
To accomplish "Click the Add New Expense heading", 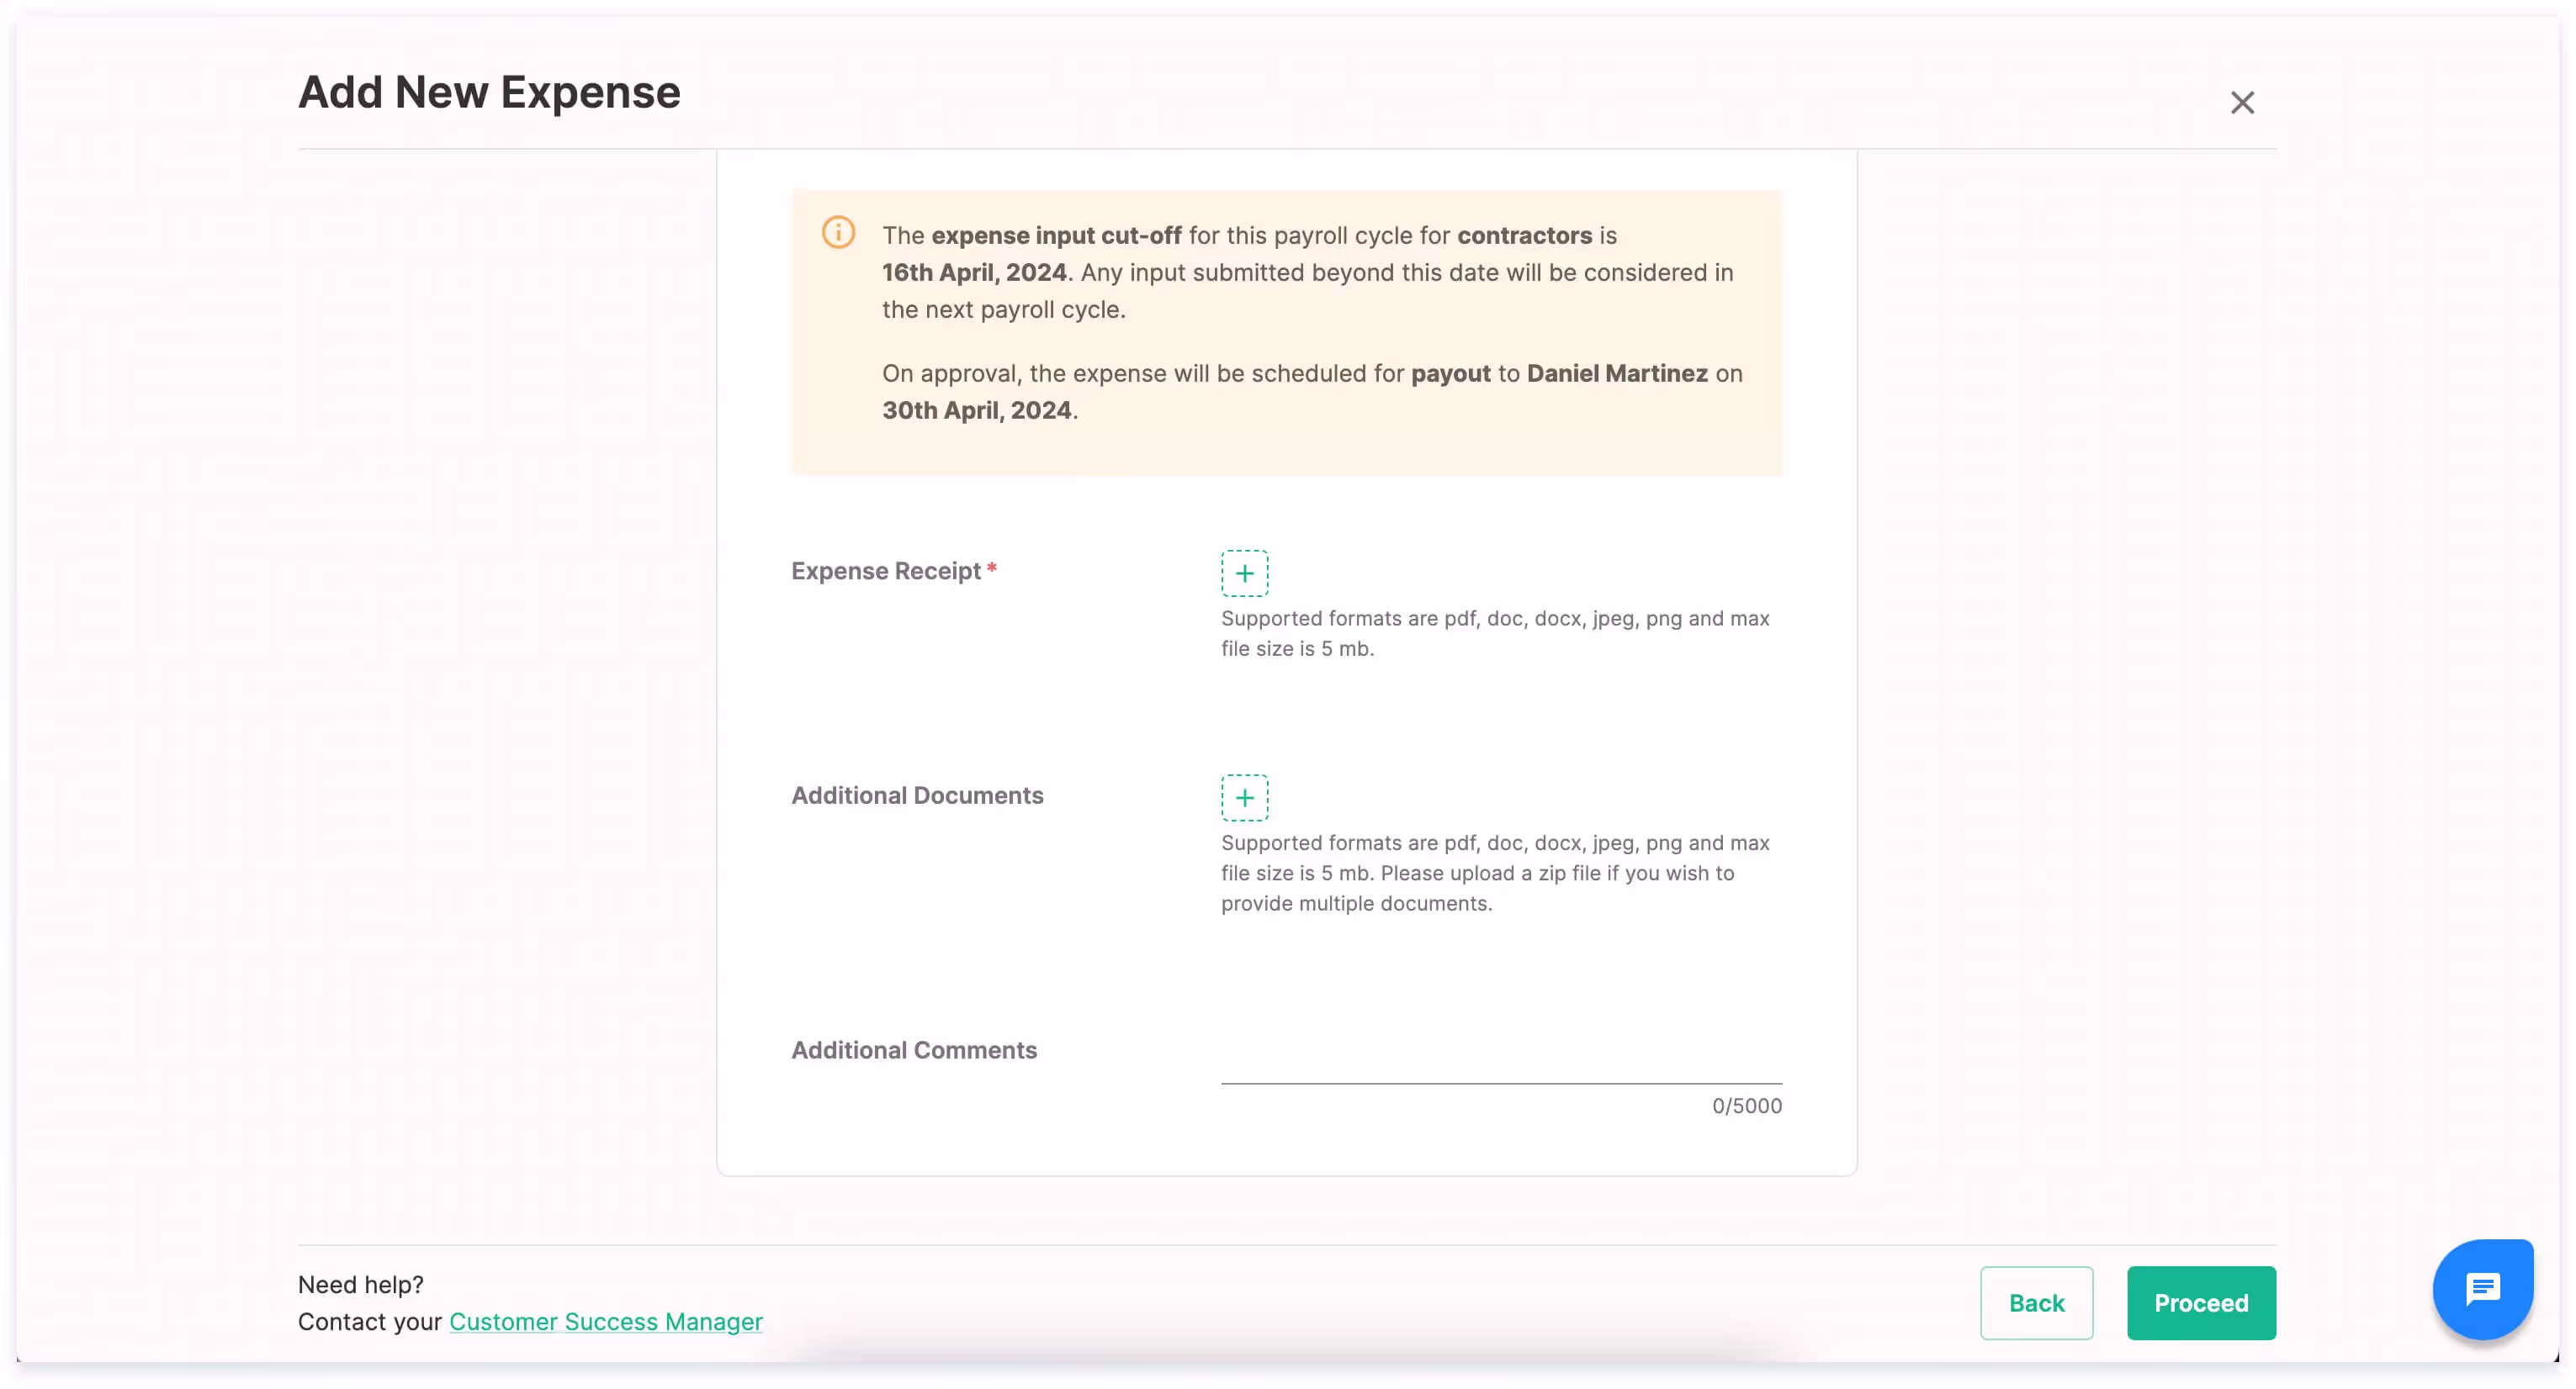I will point(489,92).
